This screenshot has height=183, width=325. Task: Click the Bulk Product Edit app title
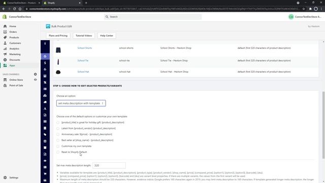click(61, 26)
